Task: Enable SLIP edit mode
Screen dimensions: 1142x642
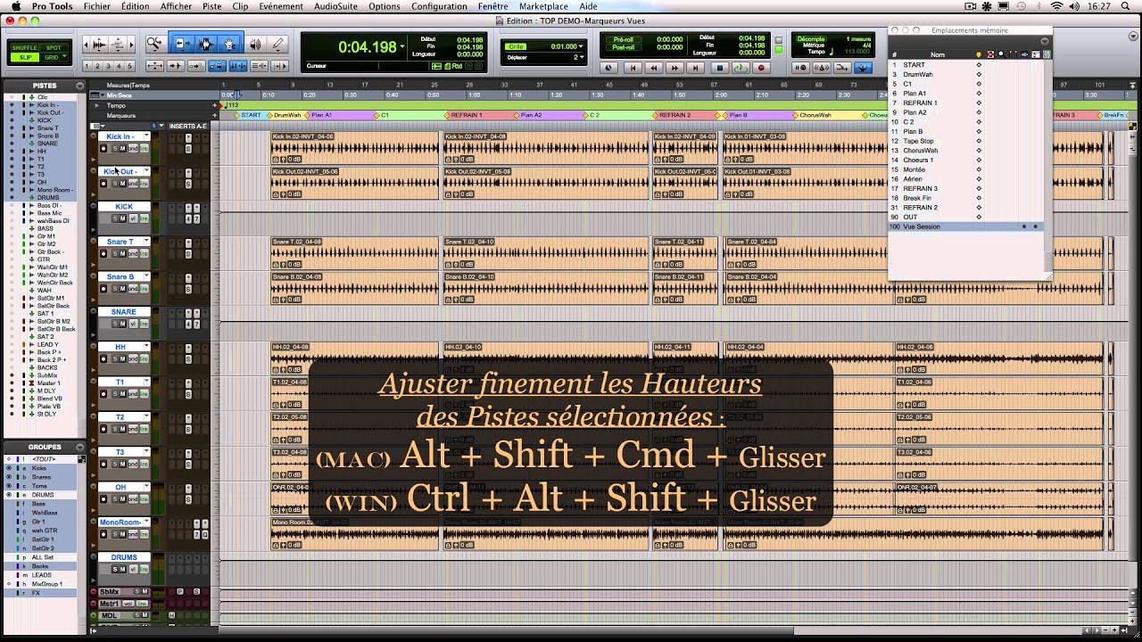Action: 25,57
